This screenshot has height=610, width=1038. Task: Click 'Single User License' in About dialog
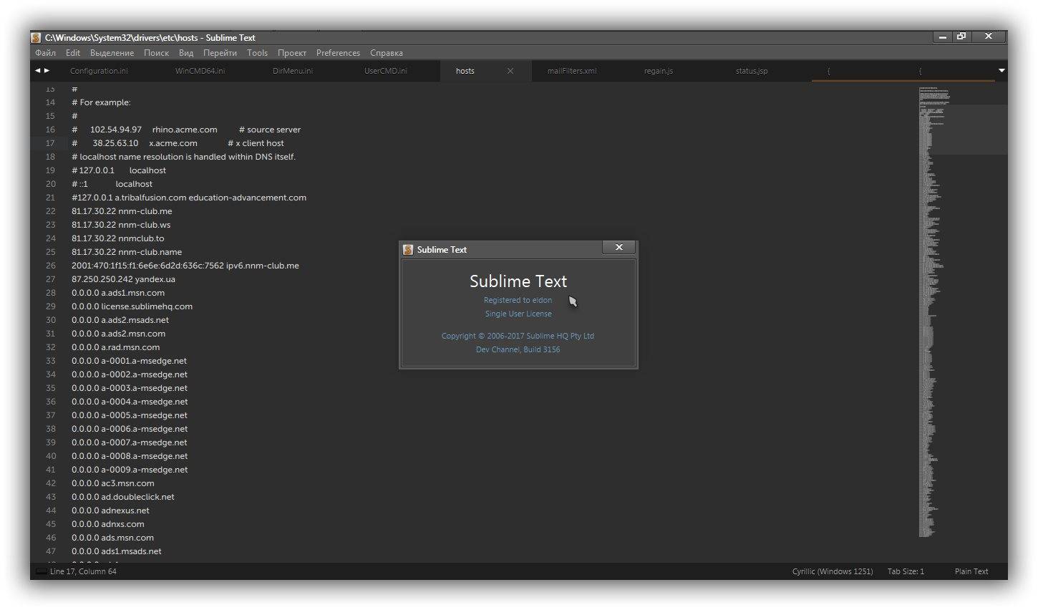click(x=518, y=314)
